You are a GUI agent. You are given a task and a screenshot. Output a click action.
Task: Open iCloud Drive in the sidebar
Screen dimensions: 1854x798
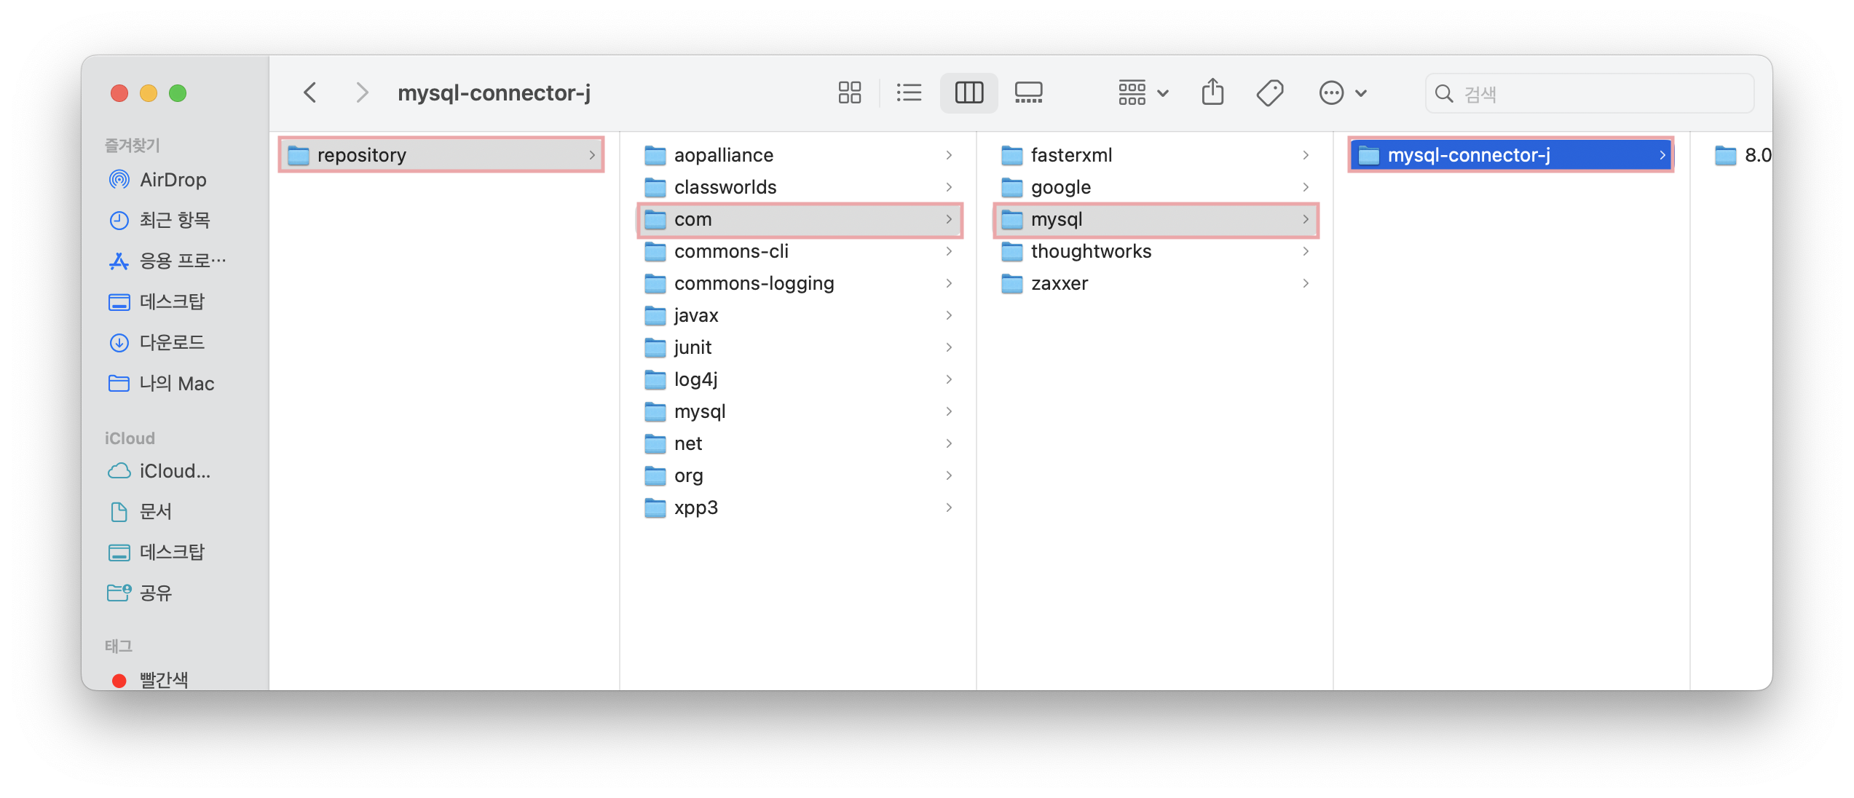174,471
